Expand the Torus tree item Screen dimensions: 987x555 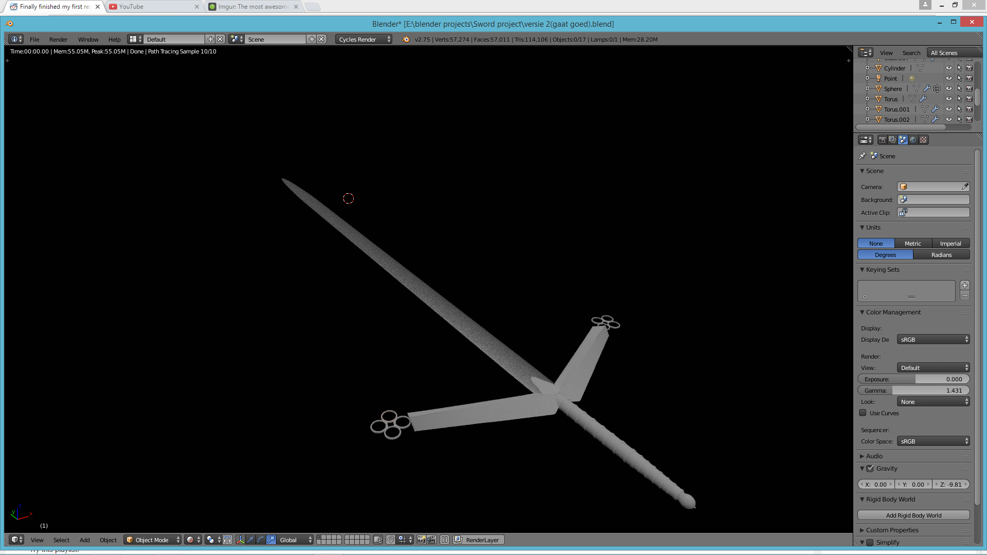click(x=868, y=99)
